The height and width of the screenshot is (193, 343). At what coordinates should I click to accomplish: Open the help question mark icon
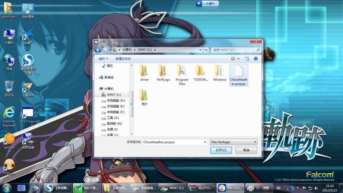pos(256,58)
